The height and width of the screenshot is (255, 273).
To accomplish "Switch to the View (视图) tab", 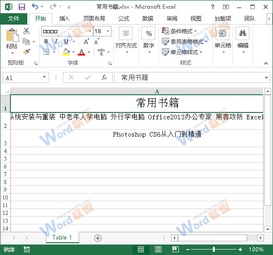I will (196, 19).
